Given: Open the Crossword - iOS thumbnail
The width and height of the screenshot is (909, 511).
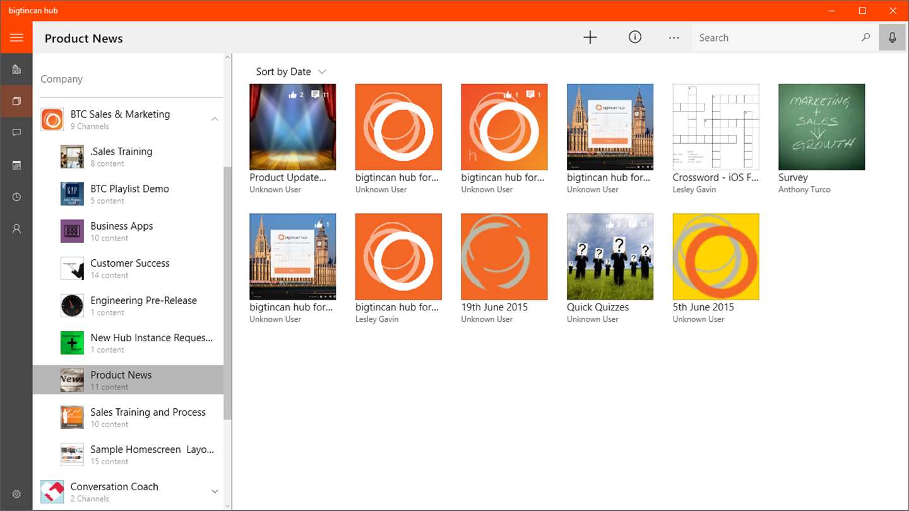Looking at the screenshot, I should point(716,127).
